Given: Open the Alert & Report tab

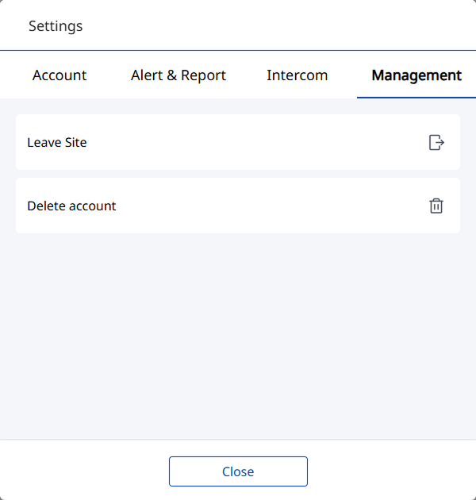Looking at the screenshot, I should 178,75.
